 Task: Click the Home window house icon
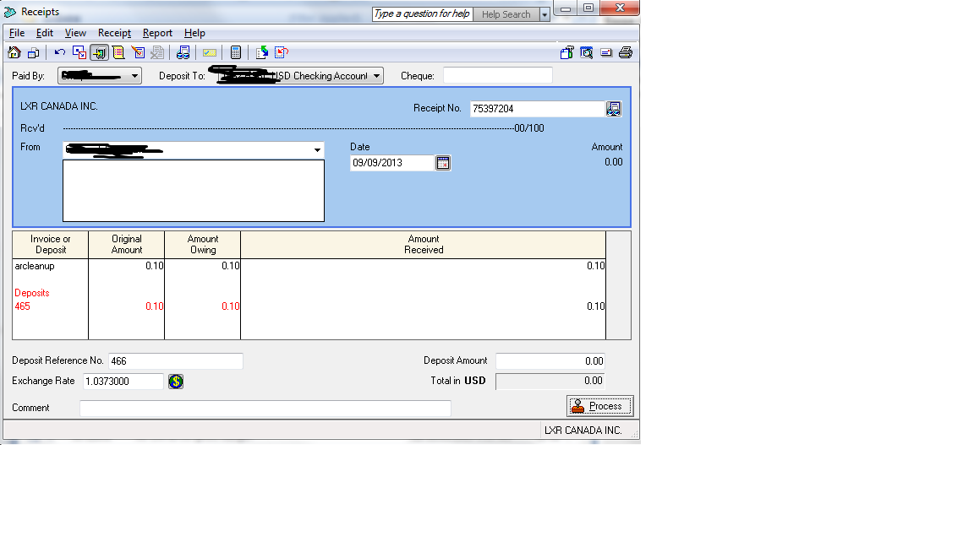coord(14,52)
